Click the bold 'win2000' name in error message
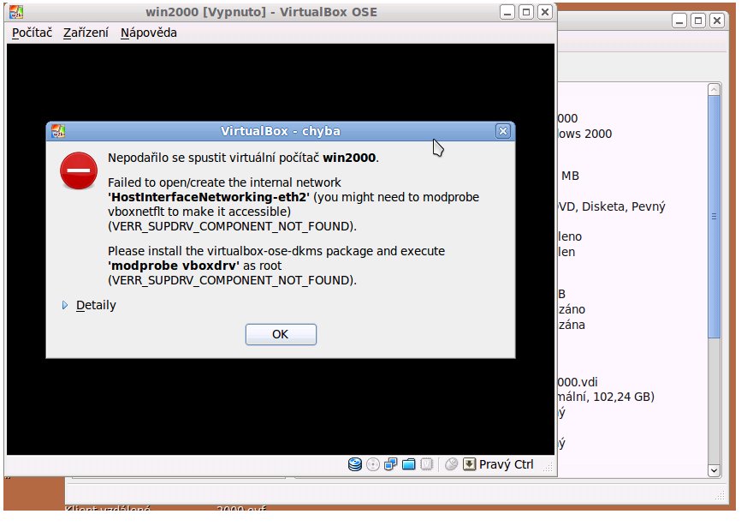This screenshot has height=526, width=753. coord(349,158)
